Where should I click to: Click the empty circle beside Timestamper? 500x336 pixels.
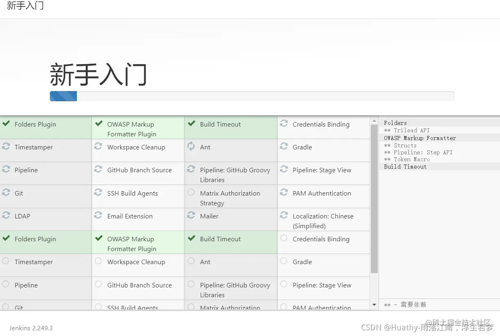coord(5,260)
